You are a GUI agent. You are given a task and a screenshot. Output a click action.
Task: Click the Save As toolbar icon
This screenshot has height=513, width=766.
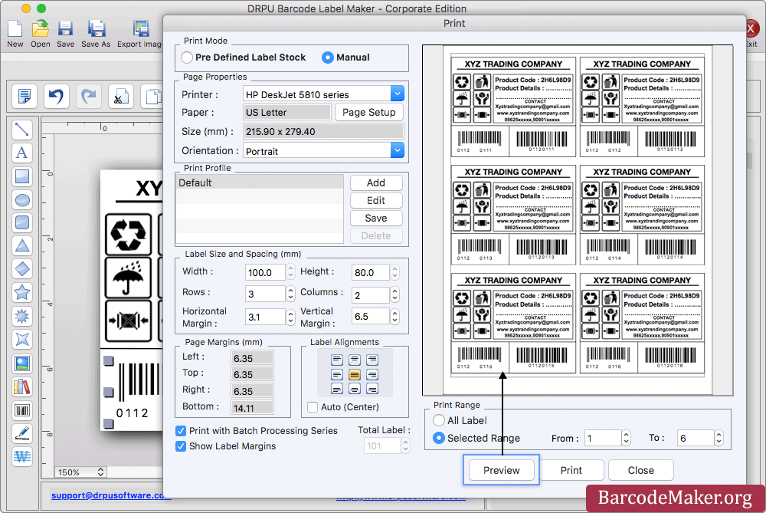(x=96, y=33)
